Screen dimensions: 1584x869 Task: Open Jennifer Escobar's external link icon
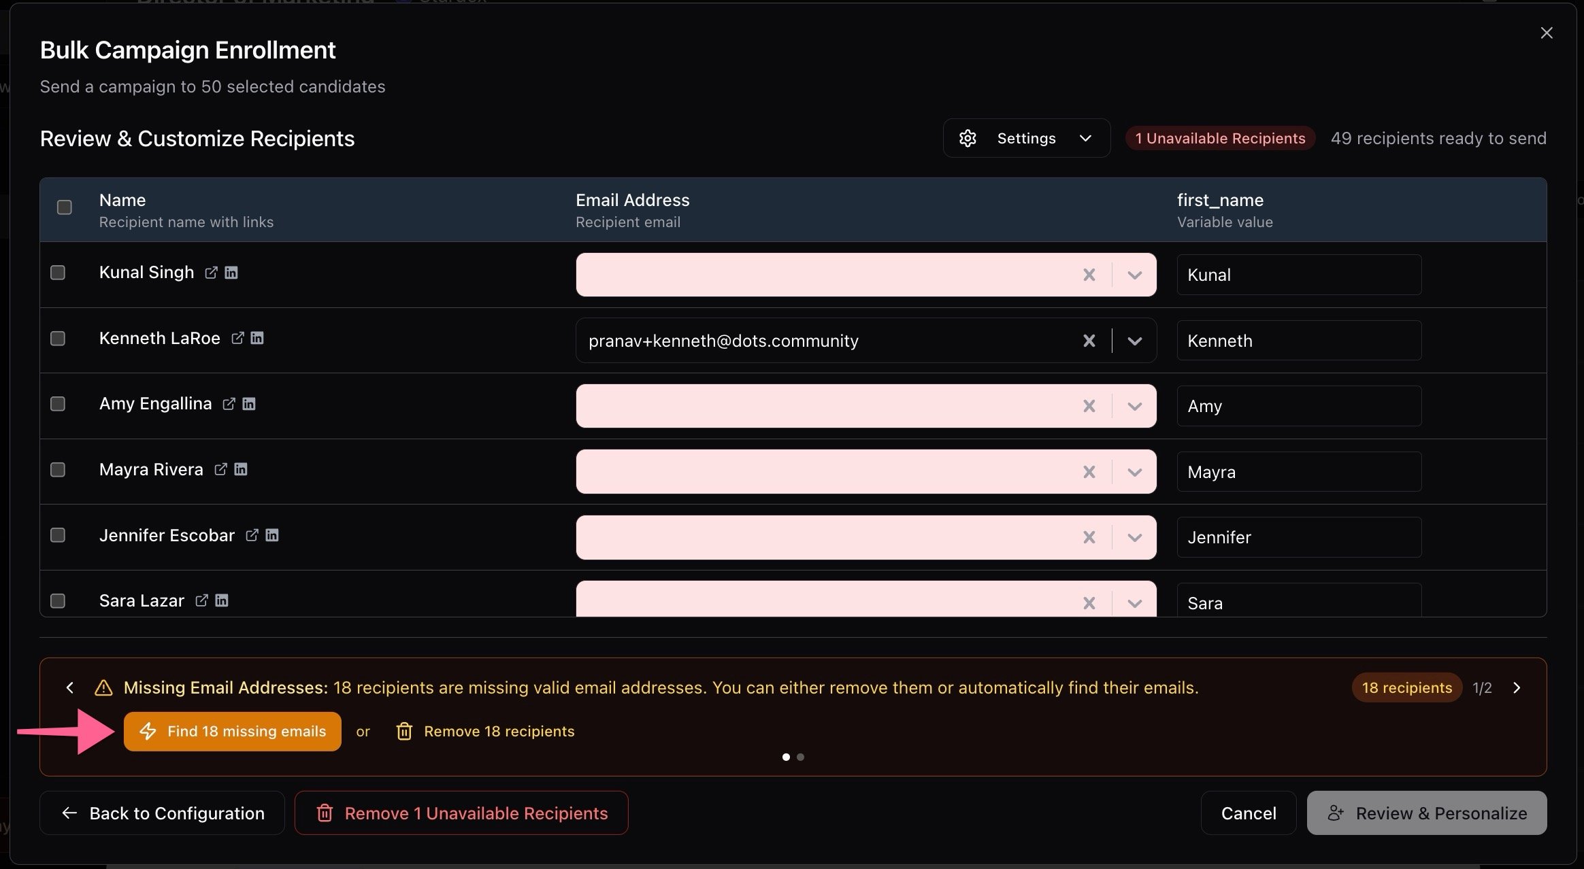252,535
